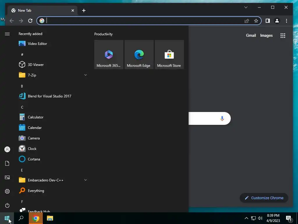Click the Customize Chrome button

click(x=264, y=198)
